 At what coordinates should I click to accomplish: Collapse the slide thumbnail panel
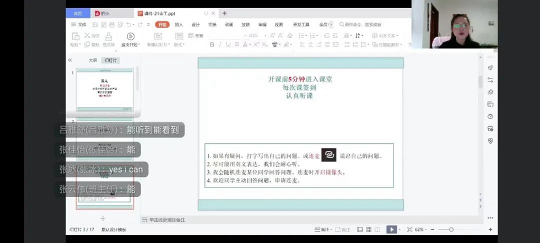pyautogui.click(x=70, y=60)
